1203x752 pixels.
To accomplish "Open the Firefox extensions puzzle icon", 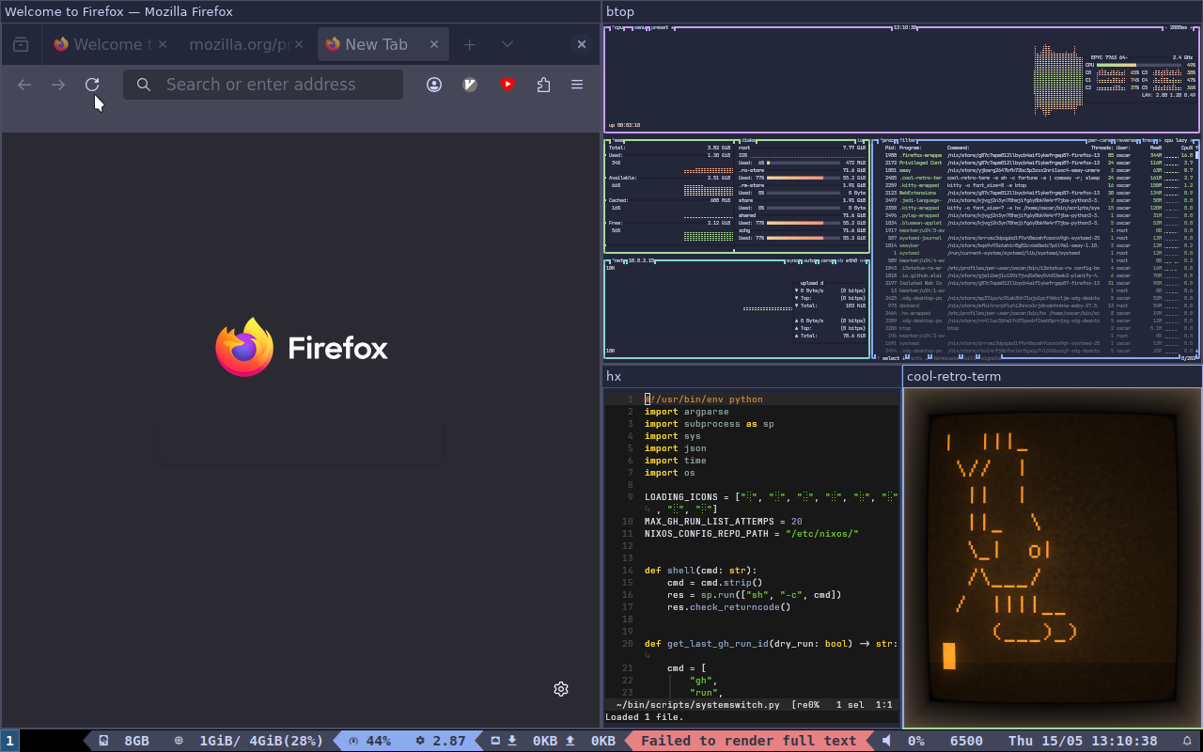I will click(543, 85).
